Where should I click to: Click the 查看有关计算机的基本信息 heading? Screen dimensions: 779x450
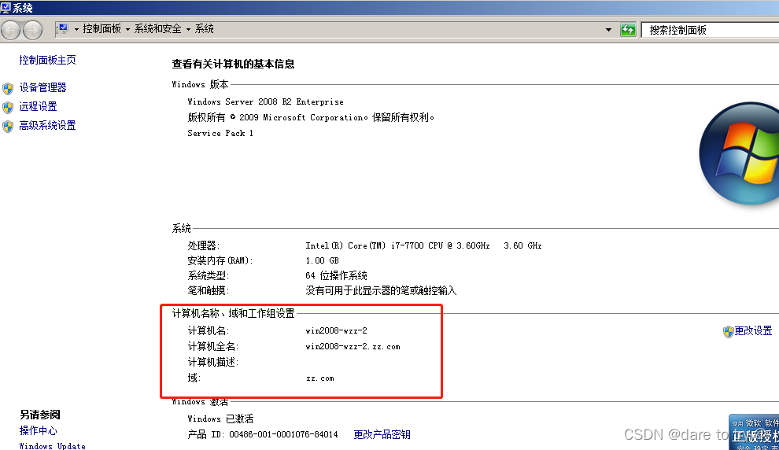[233, 64]
